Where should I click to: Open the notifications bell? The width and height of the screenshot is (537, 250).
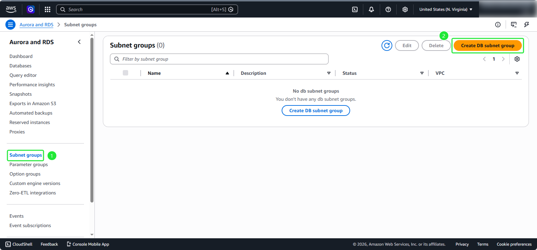(x=371, y=9)
